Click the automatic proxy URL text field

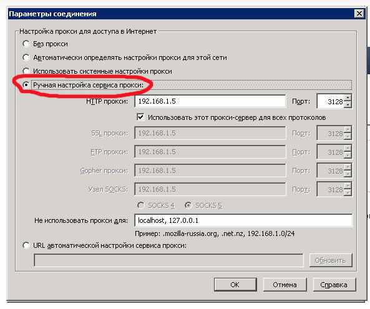point(168,260)
